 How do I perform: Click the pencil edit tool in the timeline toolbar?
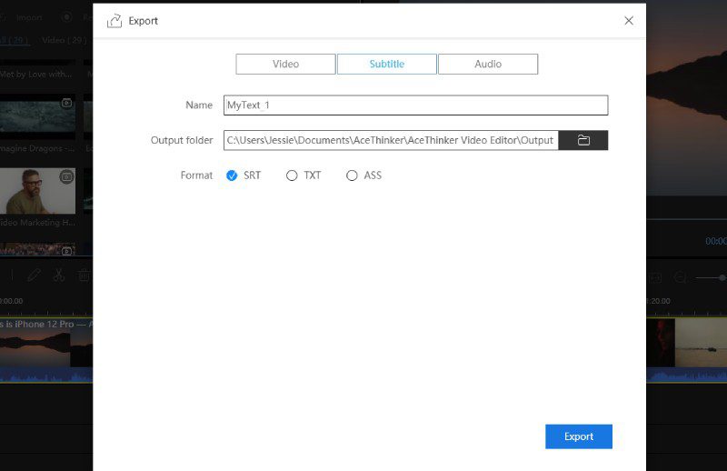click(34, 276)
